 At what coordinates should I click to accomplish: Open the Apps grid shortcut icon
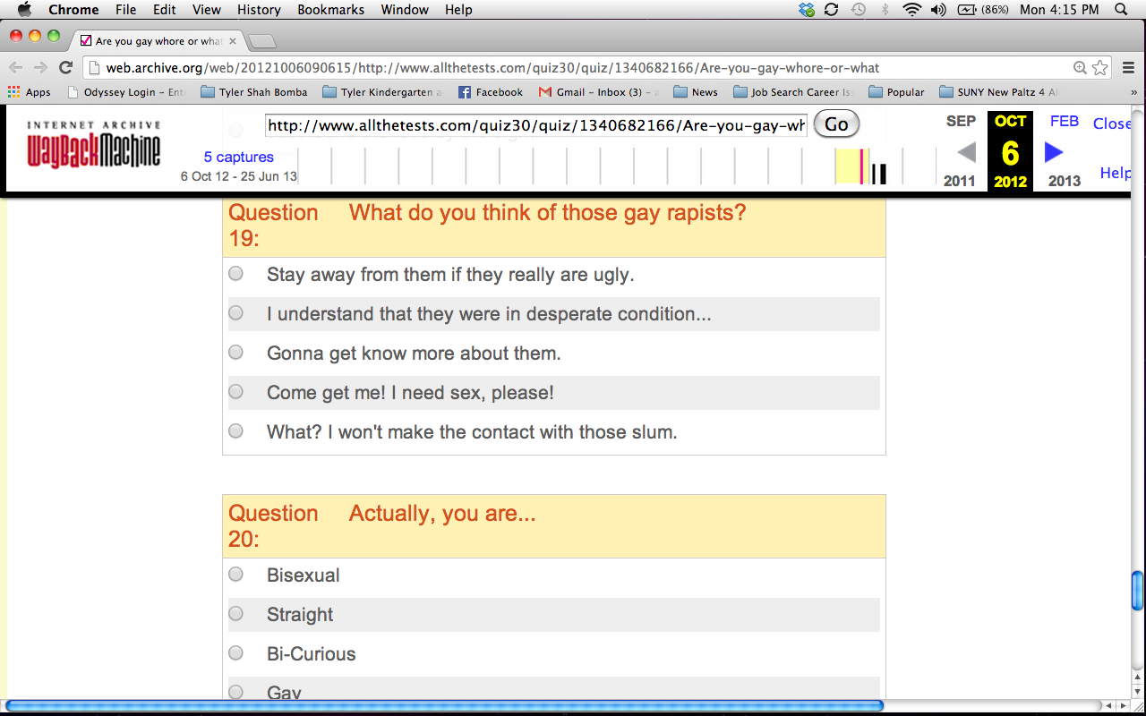coord(13,92)
